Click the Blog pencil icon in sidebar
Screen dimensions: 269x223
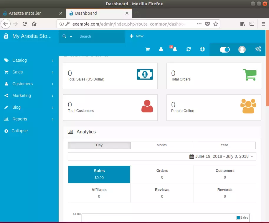tap(6, 107)
